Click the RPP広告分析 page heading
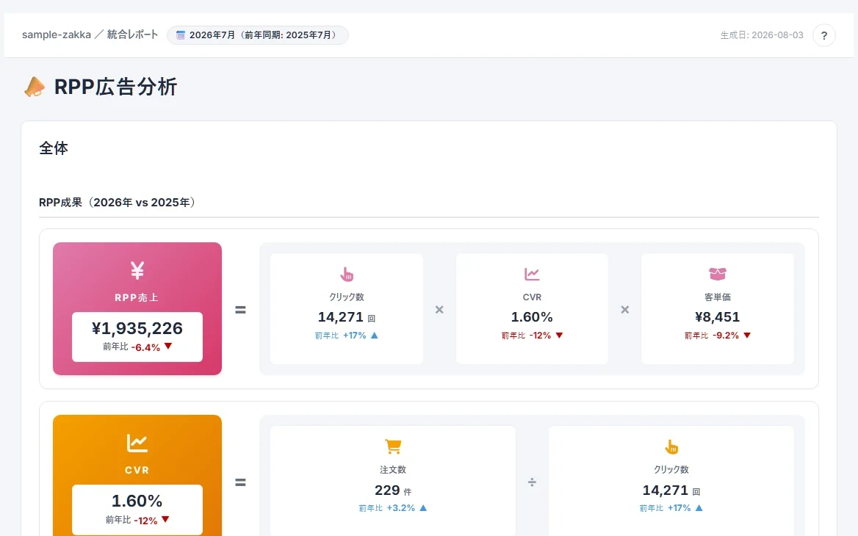This screenshot has width=858, height=536. coord(116,87)
